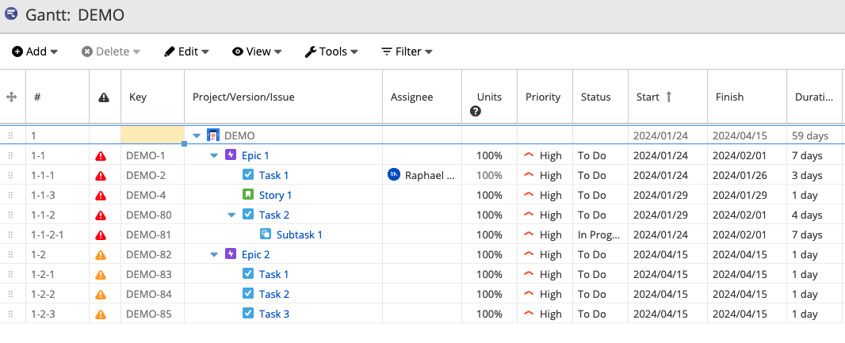
Task: Collapse the Task 2 subtree under Epic 1
Action: pyautogui.click(x=231, y=215)
